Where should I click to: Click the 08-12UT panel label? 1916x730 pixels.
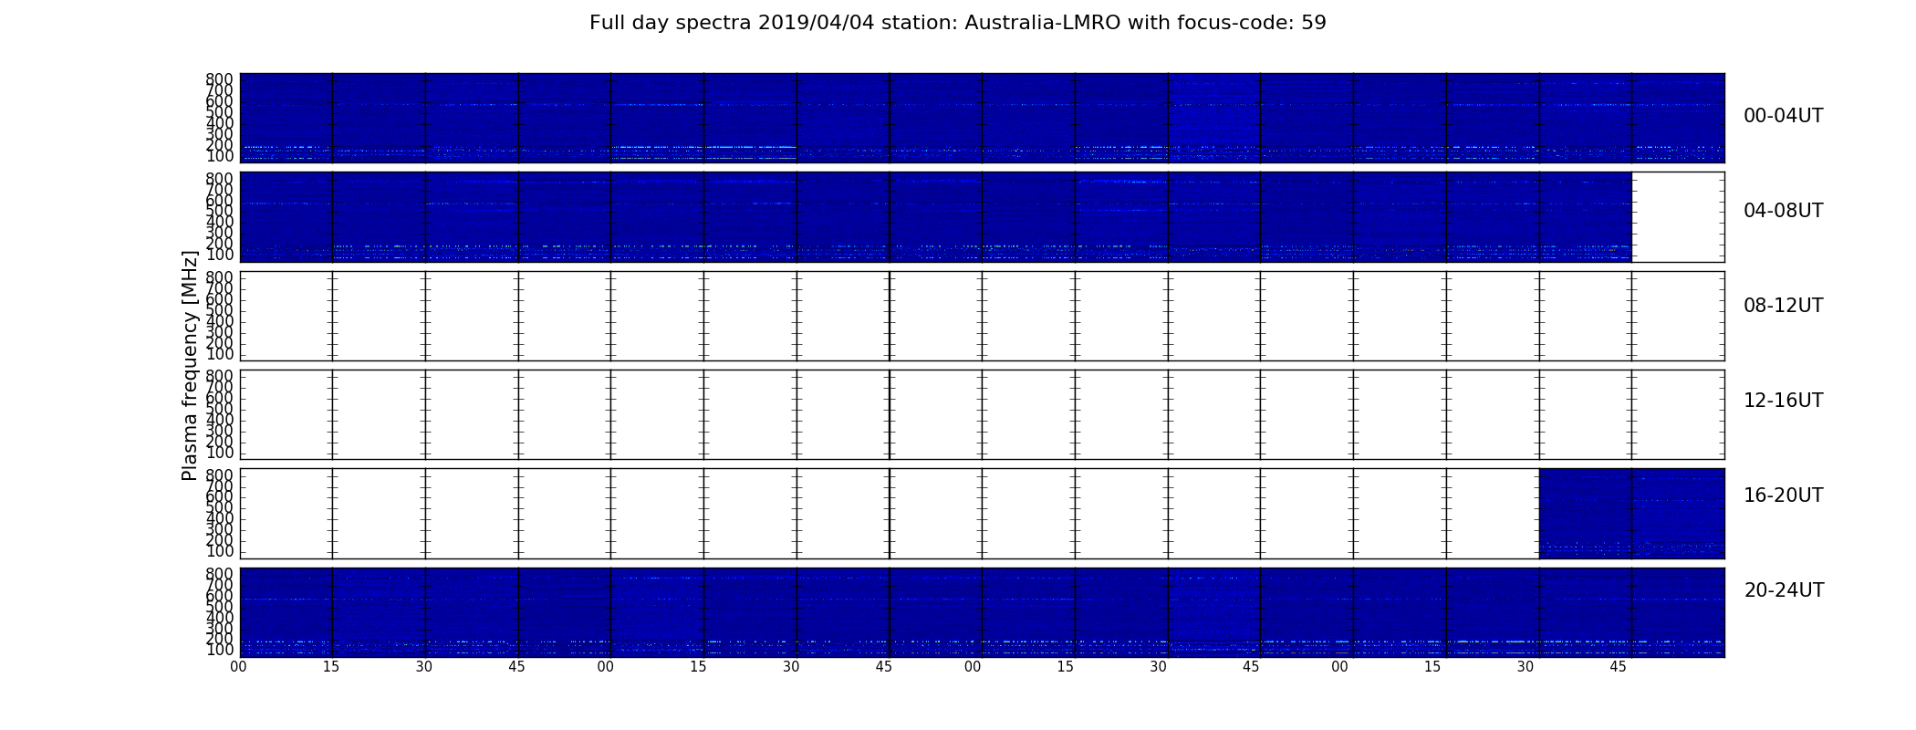[1783, 306]
